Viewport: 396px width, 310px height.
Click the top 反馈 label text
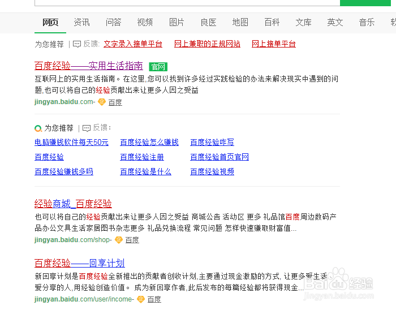click(91, 44)
